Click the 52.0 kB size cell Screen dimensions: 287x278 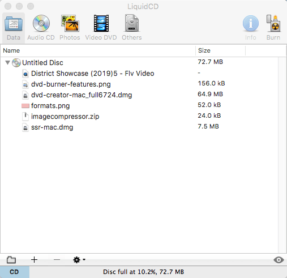tap(209, 105)
